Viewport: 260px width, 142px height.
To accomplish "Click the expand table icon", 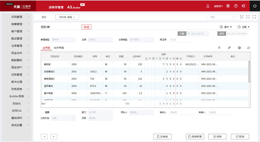I will click(249, 48).
